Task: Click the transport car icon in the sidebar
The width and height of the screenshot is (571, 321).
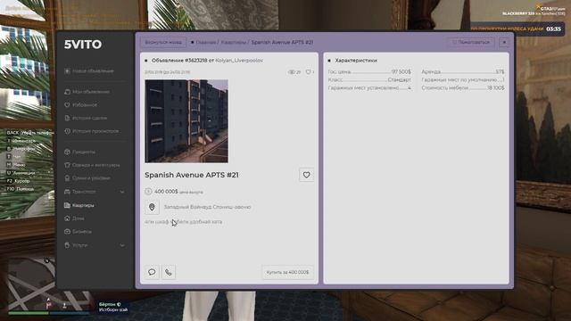Action: 67,192
